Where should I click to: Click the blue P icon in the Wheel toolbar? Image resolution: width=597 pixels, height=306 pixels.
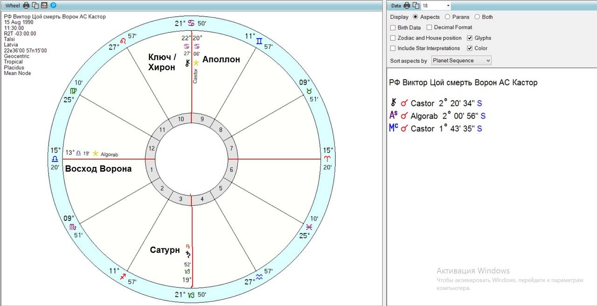click(x=53, y=6)
